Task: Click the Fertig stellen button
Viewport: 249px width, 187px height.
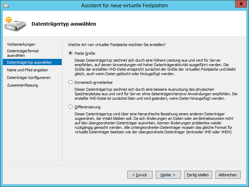Action: click(198, 175)
